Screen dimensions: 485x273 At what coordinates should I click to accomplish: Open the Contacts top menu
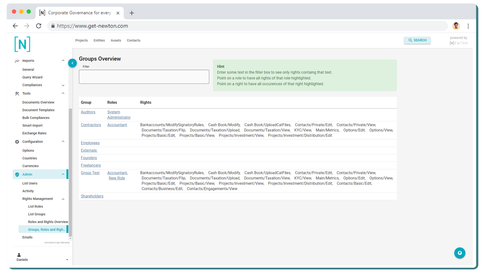pyautogui.click(x=133, y=40)
